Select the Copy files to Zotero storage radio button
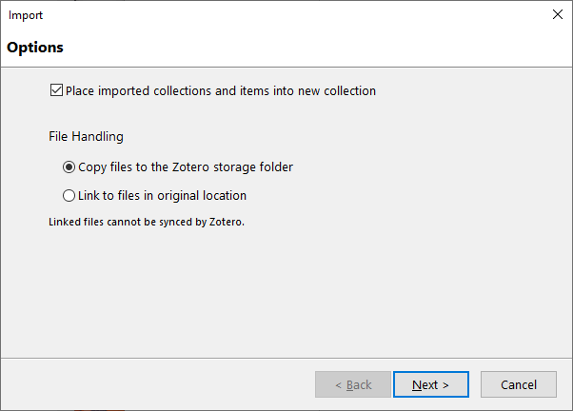 pyautogui.click(x=69, y=167)
